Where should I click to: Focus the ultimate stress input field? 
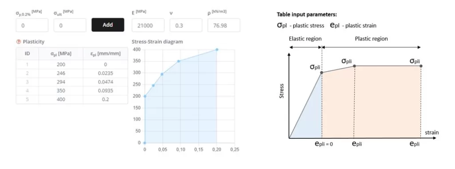pos(70,25)
